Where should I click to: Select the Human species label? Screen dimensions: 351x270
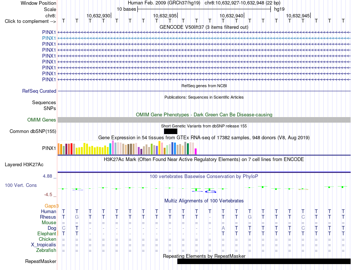[48, 211]
